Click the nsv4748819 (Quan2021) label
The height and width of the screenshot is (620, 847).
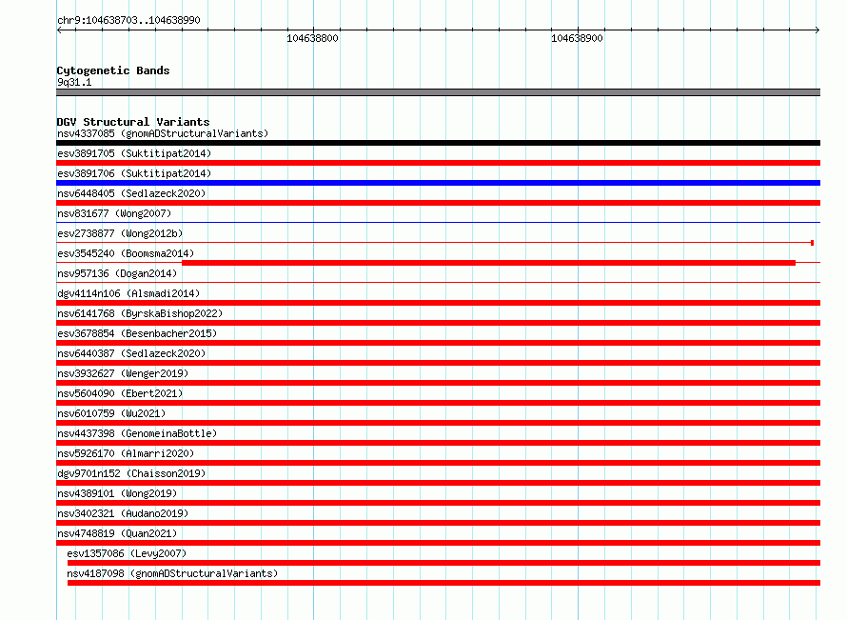coord(117,533)
